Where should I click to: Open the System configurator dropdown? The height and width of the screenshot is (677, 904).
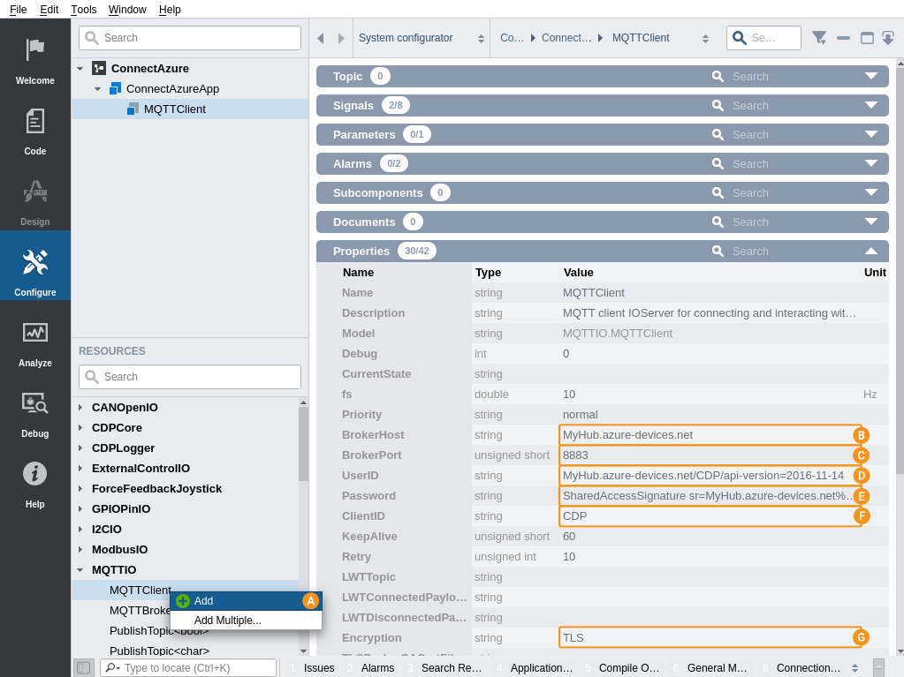(421, 38)
